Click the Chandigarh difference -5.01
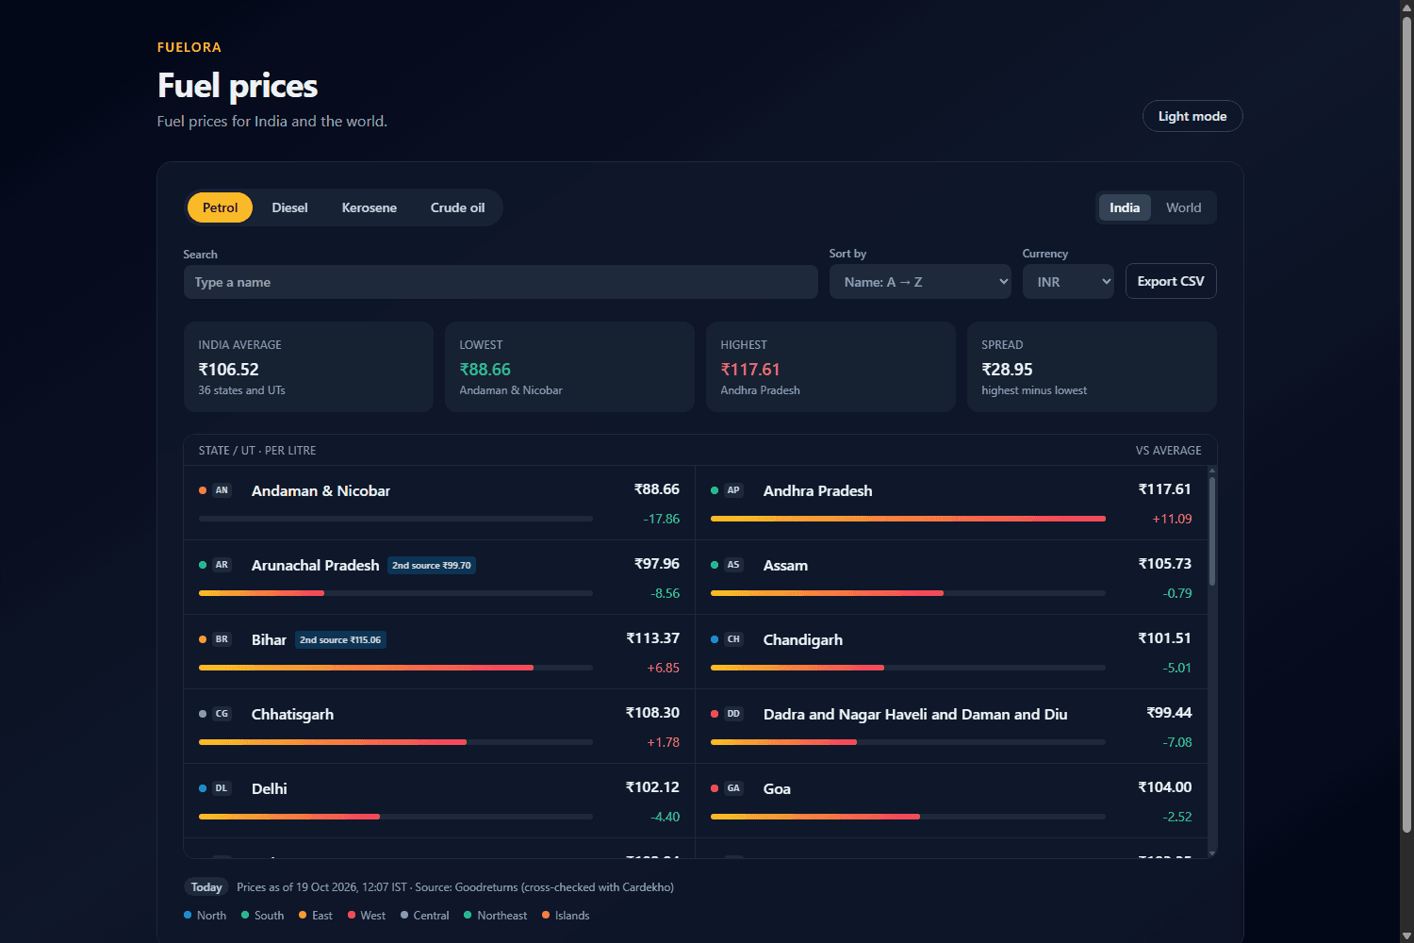This screenshot has height=943, width=1414. coord(1177,668)
